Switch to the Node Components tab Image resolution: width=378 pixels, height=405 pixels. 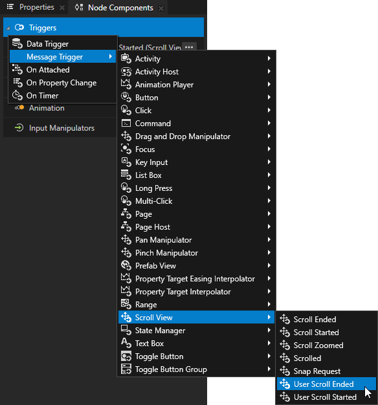[x=120, y=8]
